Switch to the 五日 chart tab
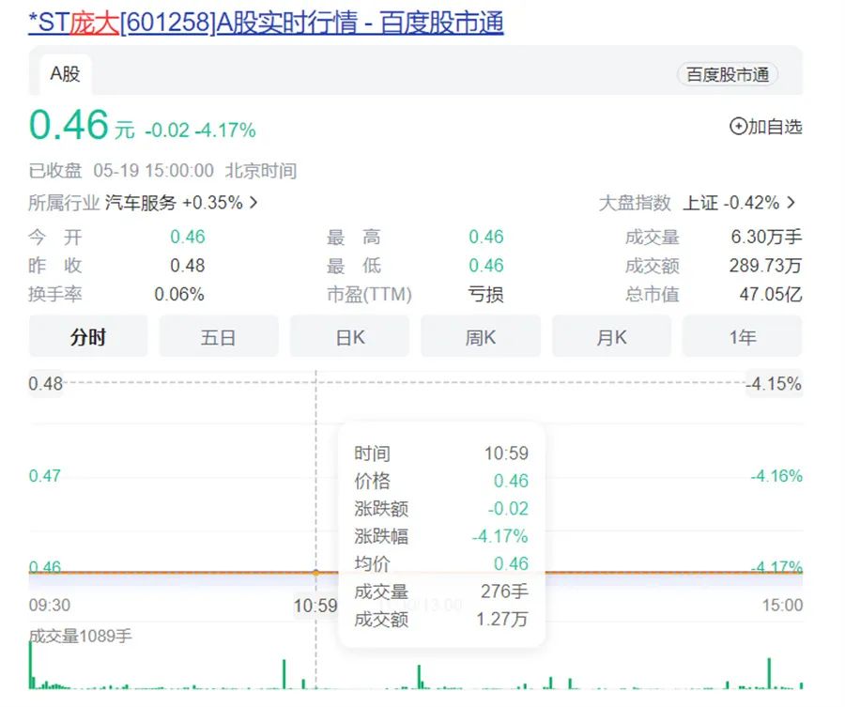This screenshot has width=845, height=707. pos(218,337)
